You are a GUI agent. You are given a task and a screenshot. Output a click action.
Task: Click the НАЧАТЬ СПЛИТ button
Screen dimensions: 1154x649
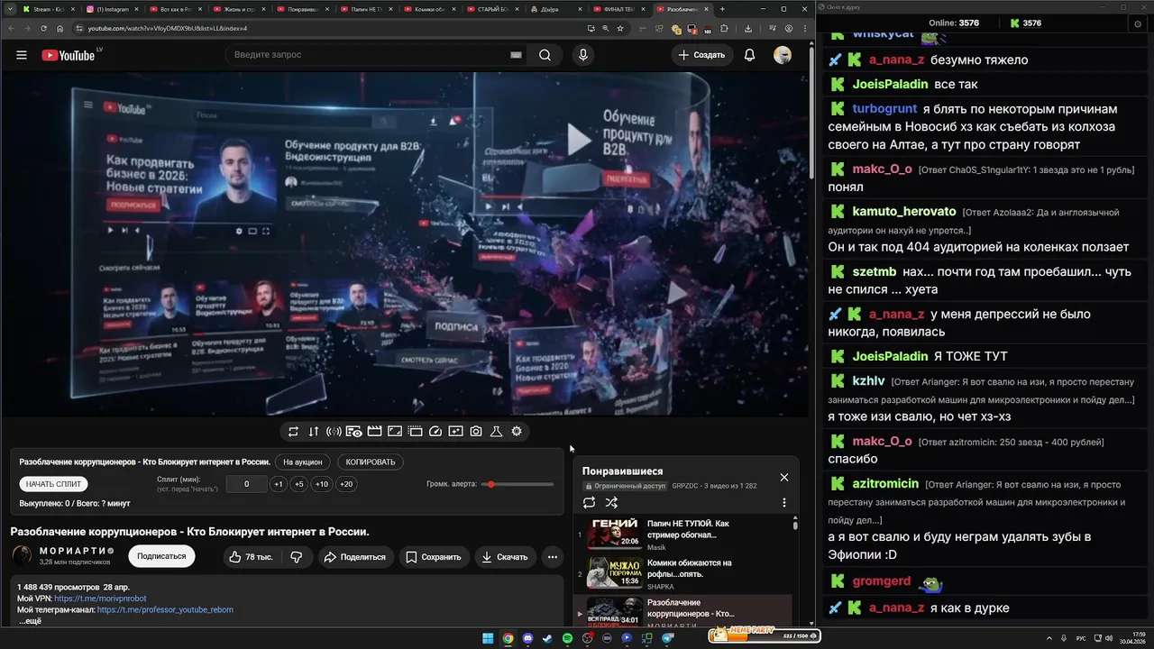click(53, 484)
